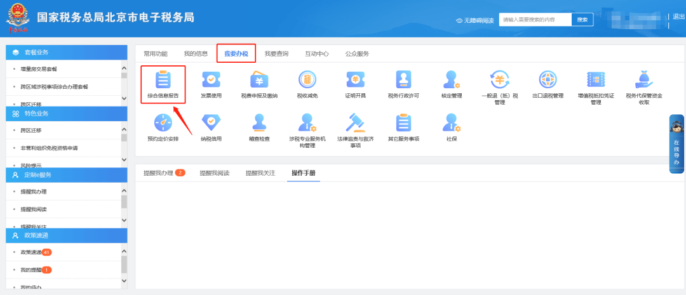This screenshot has width=686, height=295.
Task: Open 跨区迁移 under 特色业务
Action: tap(31, 130)
